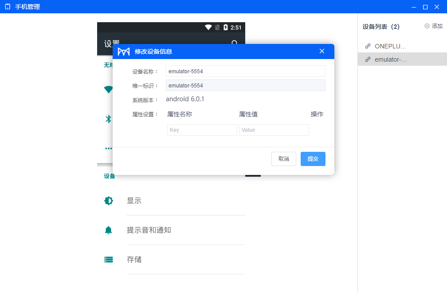Click the Value property value field
Viewport: 447px width, 293px height.
pos(274,130)
